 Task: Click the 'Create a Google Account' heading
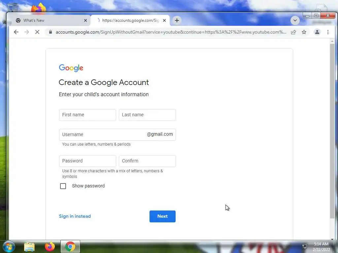(x=104, y=82)
